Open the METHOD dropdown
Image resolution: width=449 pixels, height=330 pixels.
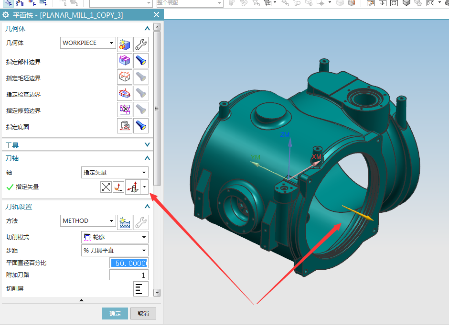tap(88, 221)
